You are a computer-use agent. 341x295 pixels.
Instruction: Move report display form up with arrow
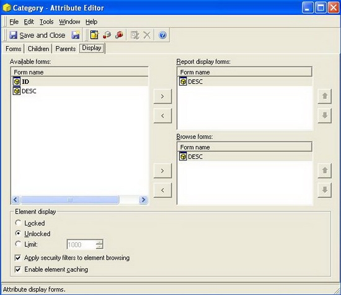coord(324,96)
